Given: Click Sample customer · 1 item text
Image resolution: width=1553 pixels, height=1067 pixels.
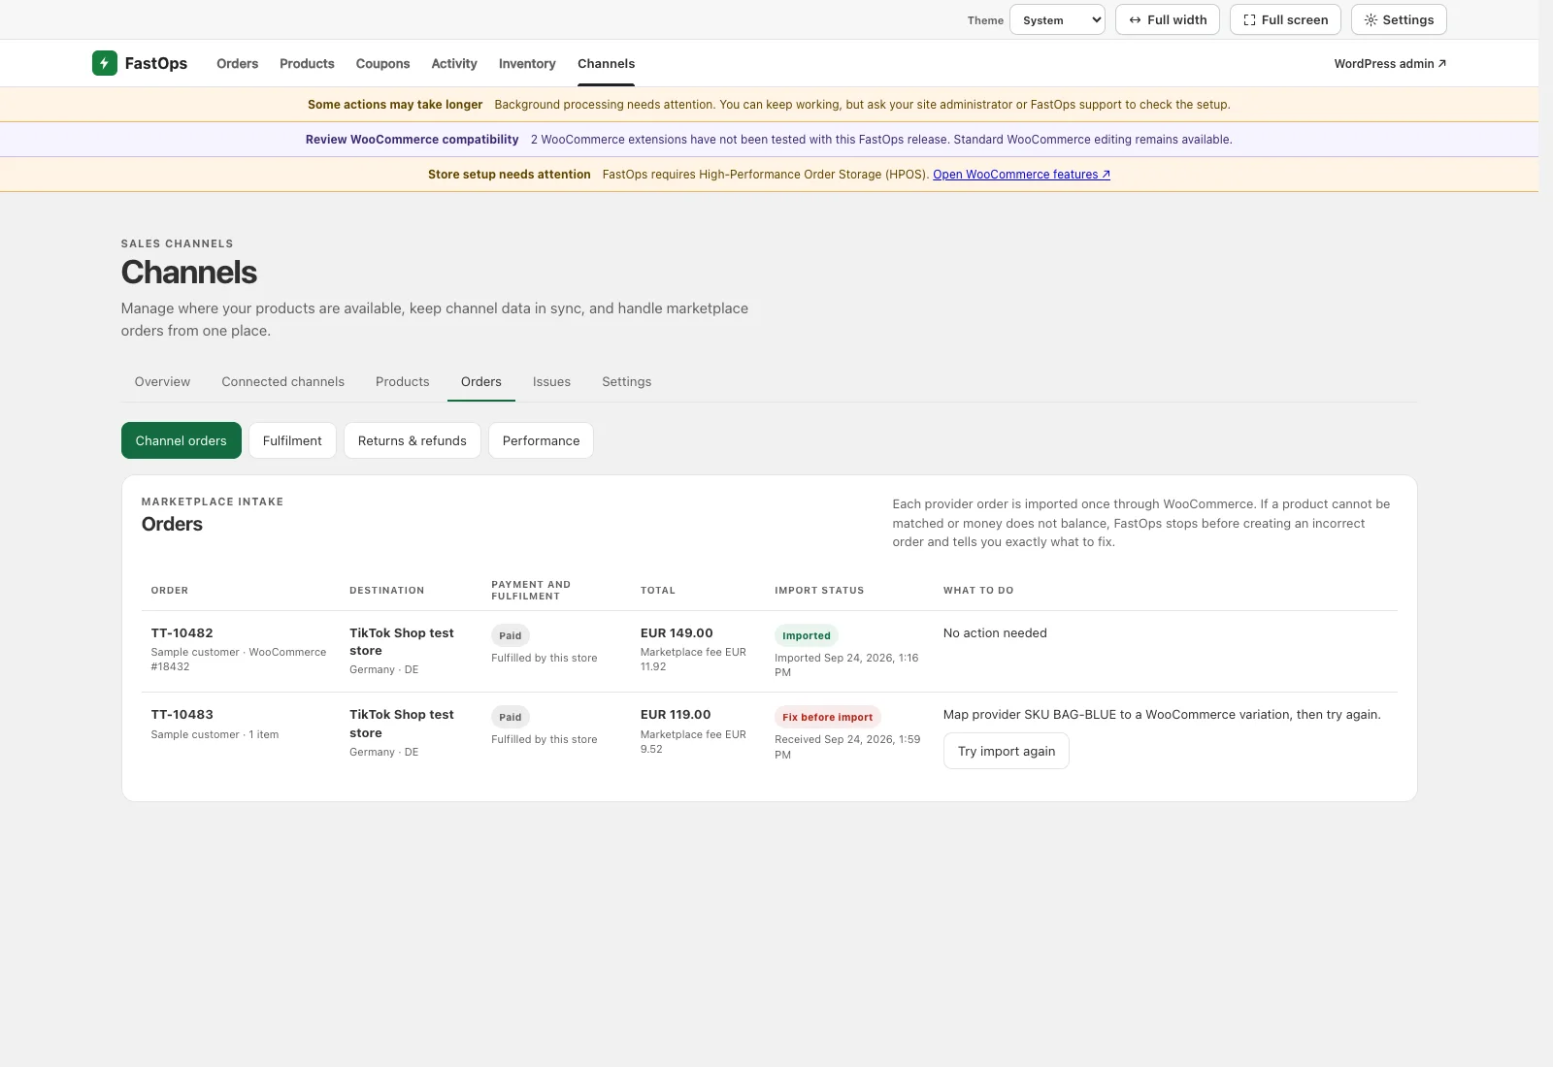Looking at the screenshot, I should (215, 734).
